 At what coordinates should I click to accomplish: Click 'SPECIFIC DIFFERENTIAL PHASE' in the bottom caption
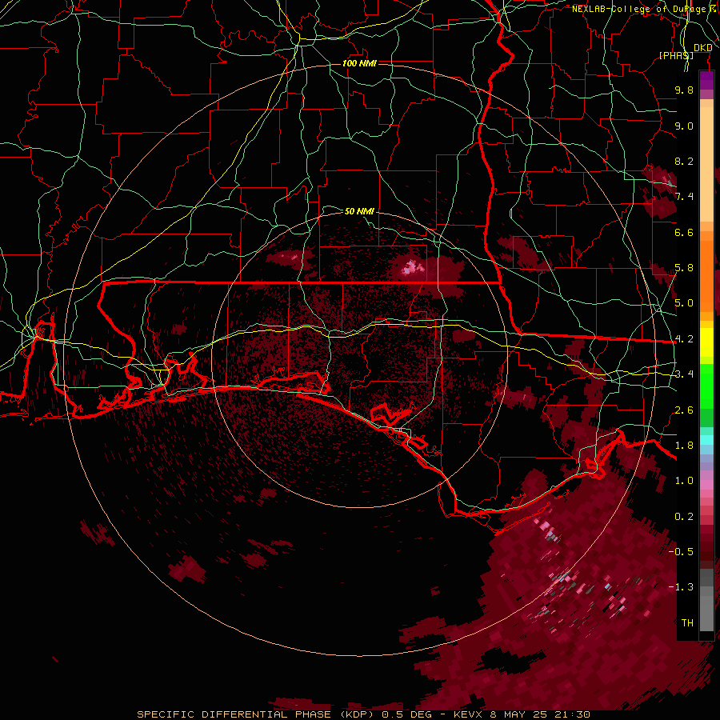pos(234,714)
